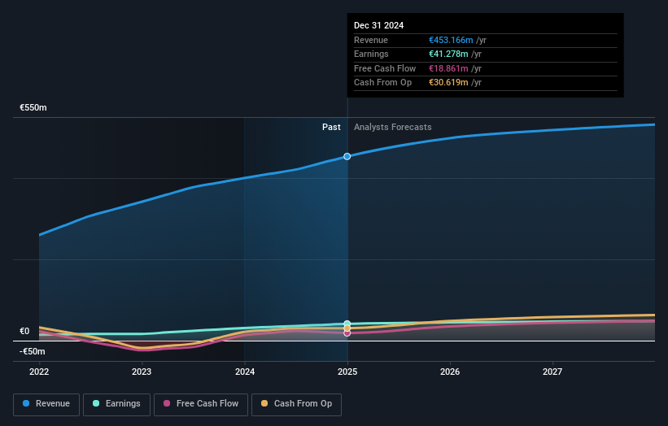This screenshot has height=426, width=668.
Task: Click the Cash From Op marker at 2025
Action: click(x=347, y=328)
